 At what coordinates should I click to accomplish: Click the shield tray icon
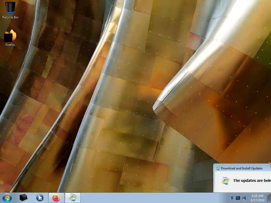click(232, 198)
